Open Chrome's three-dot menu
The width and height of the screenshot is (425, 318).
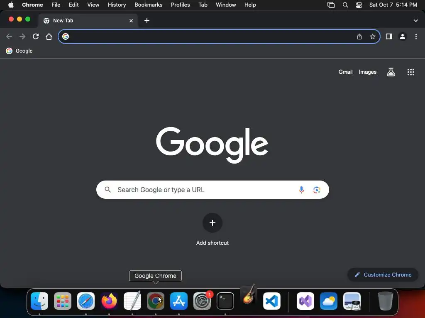coord(416,36)
